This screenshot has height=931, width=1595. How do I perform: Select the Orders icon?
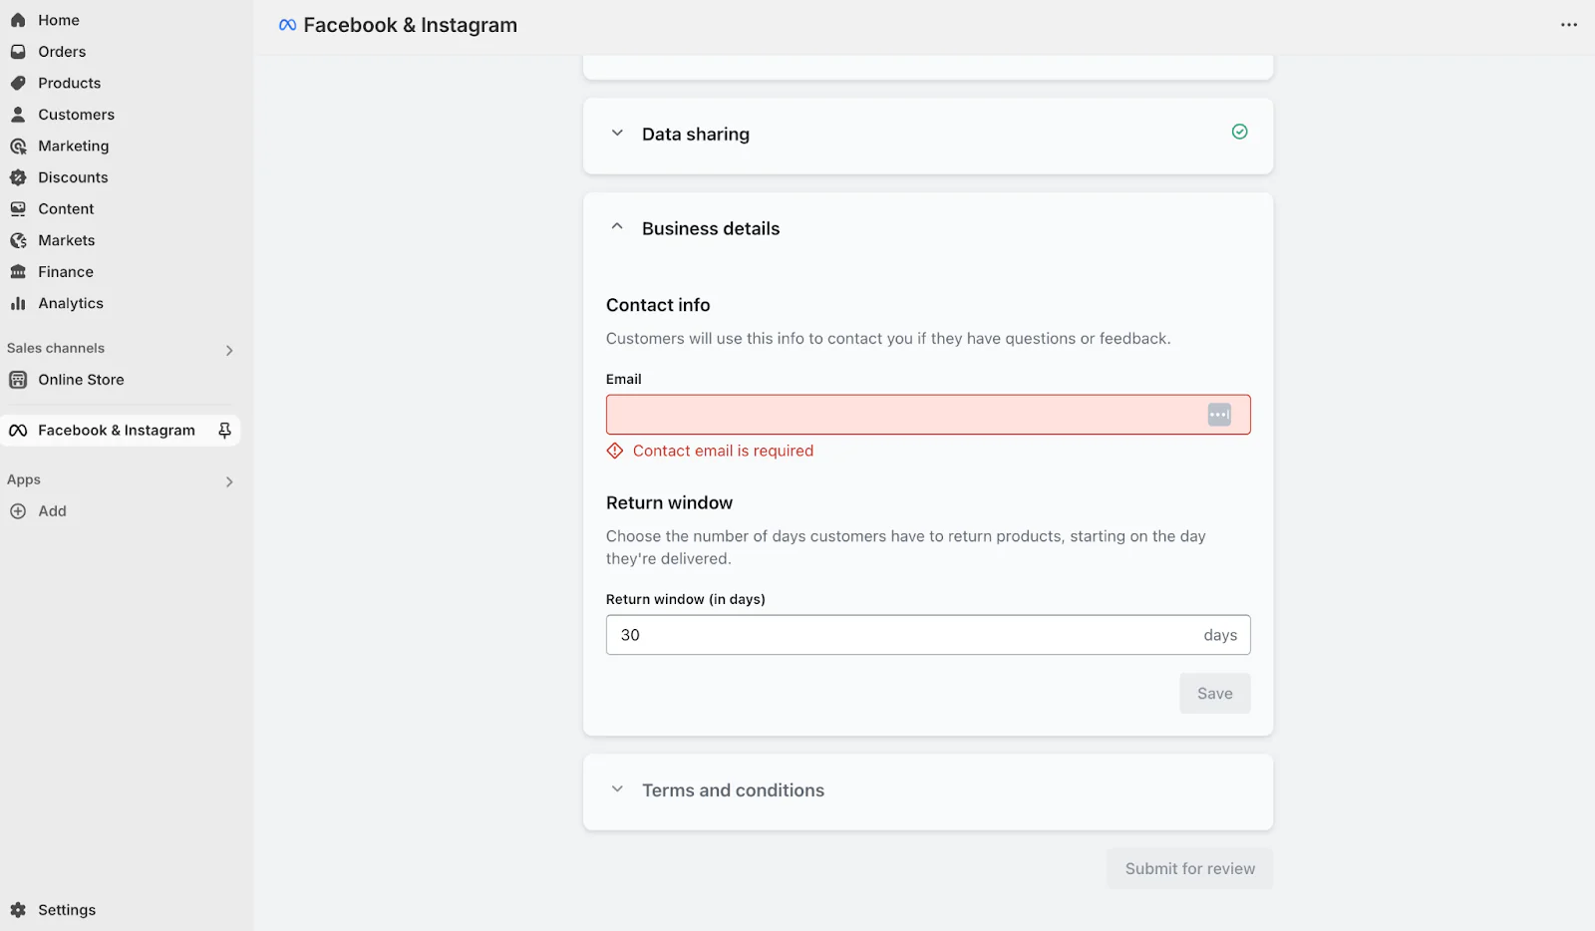(18, 51)
